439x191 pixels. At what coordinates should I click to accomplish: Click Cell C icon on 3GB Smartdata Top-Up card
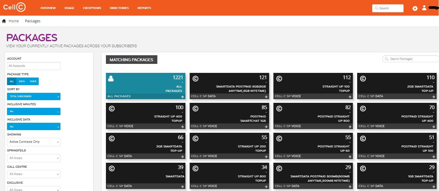point(112,138)
